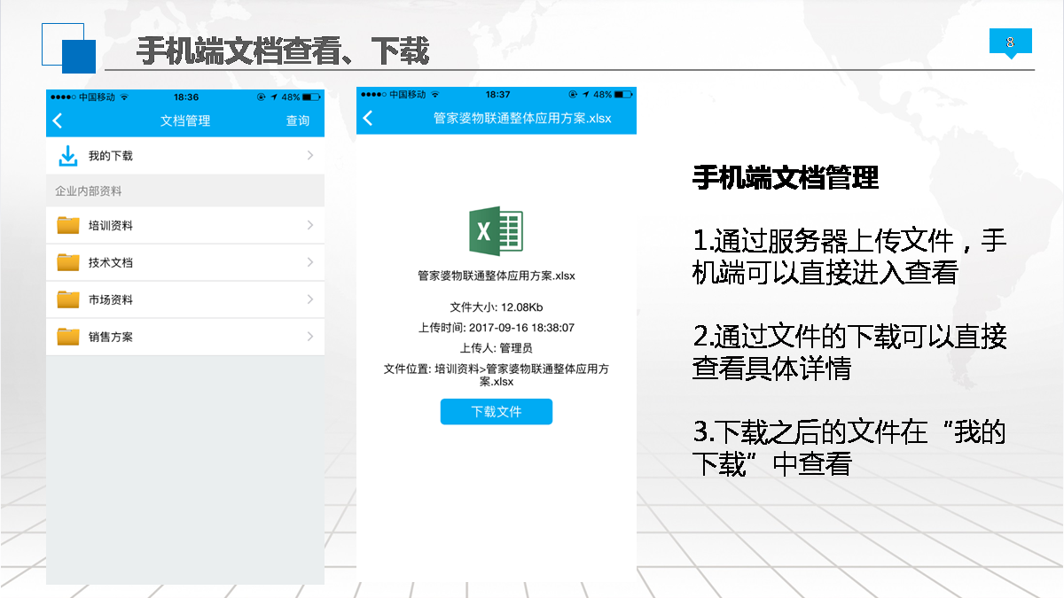Click the folder icon for 培训资料
Image resolution: width=1064 pixels, height=598 pixels.
tap(68, 225)
